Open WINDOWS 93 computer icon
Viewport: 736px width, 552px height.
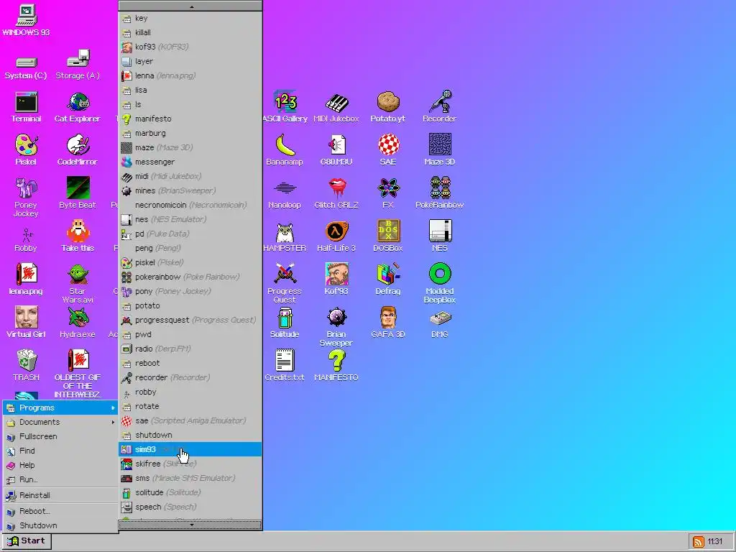tap(27, 21)
